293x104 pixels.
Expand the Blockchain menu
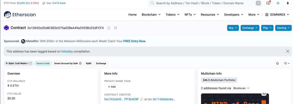(151, 15)
